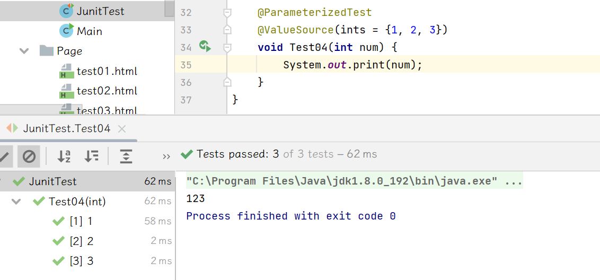Image resolution: width=600 pixels, height=280 pixels.
Task: Click green checkmark beside [1] 1
Action: click(58, 221)
